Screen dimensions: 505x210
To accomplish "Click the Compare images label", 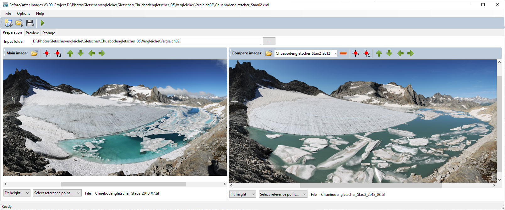I will click(247, 53).
